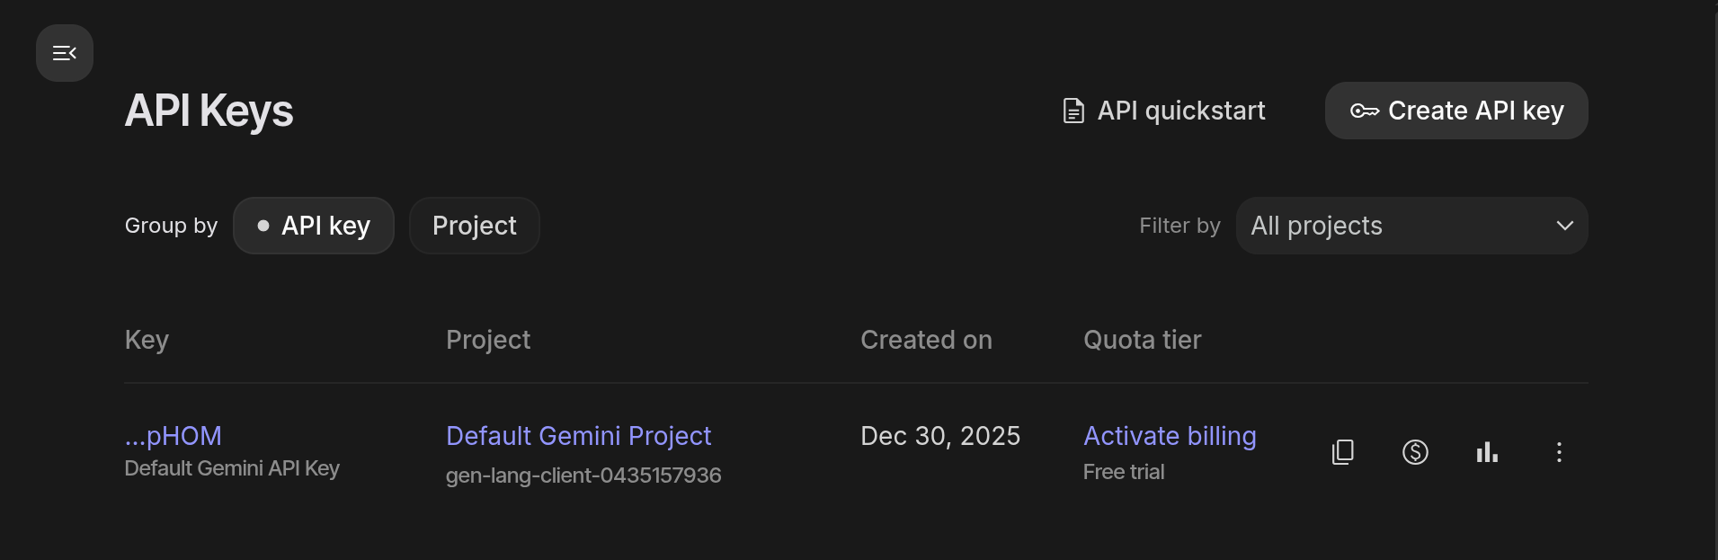Expand the Filter by projects selector
Viewport: 1718px width, 560px height.
(x=1411, y=226)
